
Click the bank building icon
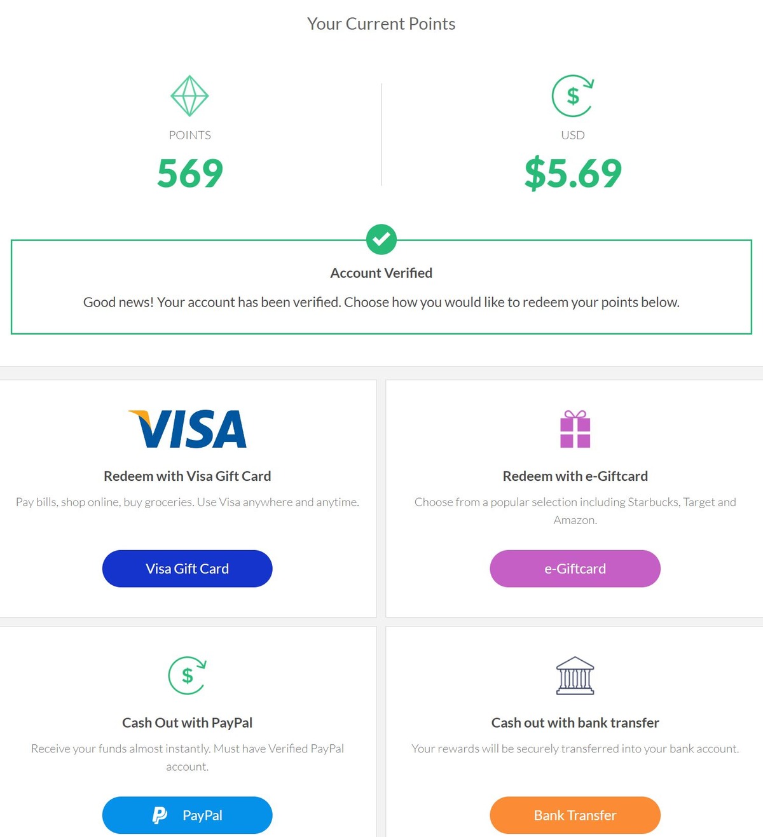(575, 676)
